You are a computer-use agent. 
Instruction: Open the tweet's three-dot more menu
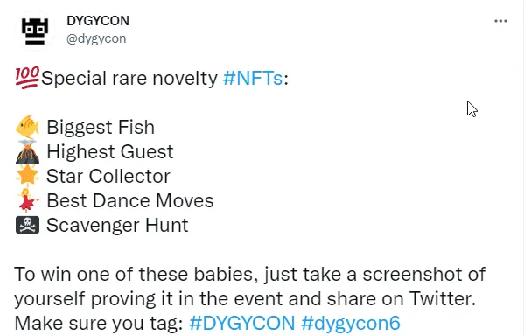[500, 21]
